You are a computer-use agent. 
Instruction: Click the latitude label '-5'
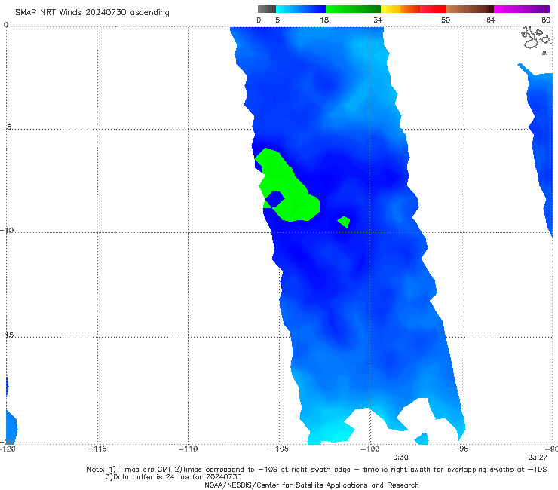tap(6, 127)
